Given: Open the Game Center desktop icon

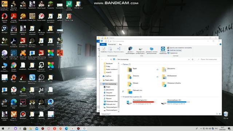Looking at the screenshot, I should (41, 17).
